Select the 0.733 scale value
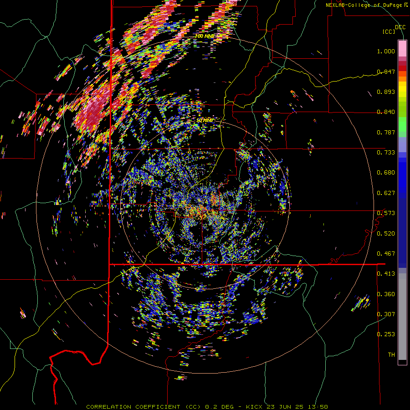Screen dimensions: 410x410 (386, 153)
